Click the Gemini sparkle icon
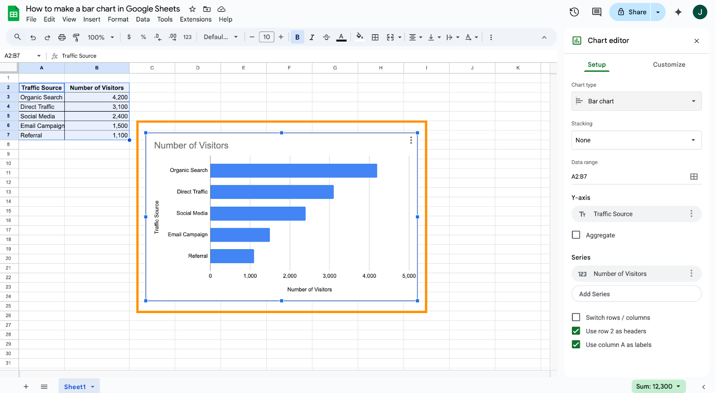The width and height of the screenshot is (715, 393). point(678,12)
